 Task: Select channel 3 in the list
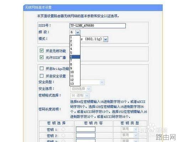tap(75, 45)
